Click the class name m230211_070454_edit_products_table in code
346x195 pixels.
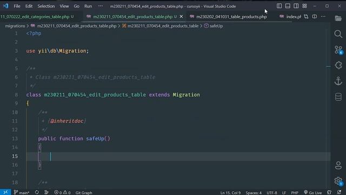[95, 95]
